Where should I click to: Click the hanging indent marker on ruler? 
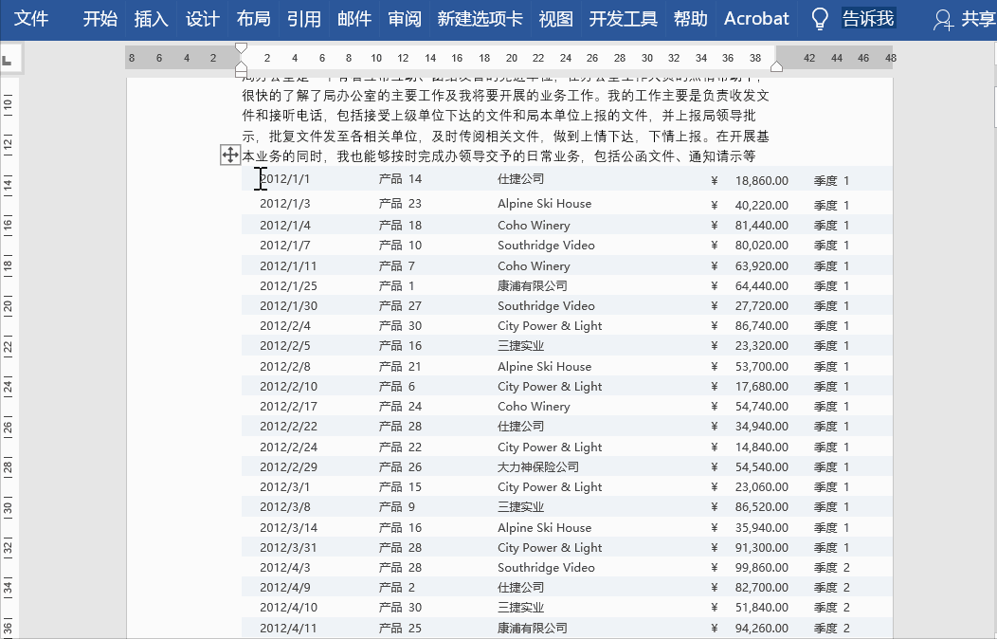click(241, 66)
